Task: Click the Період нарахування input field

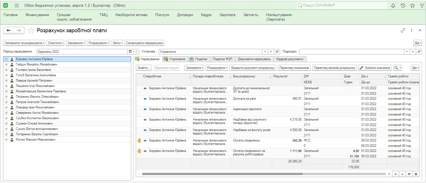Action: (82, 52)
